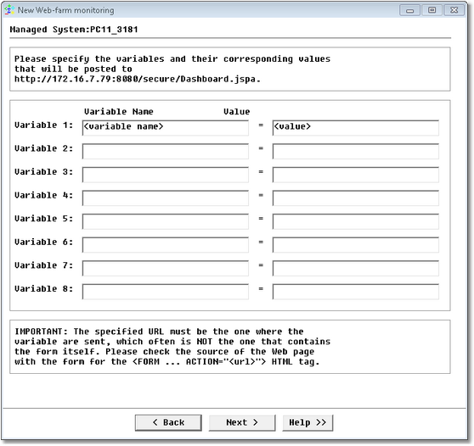The image size is (474, 446).
Task: Click the Variable 1 name input field
Action: coord(166,128)
